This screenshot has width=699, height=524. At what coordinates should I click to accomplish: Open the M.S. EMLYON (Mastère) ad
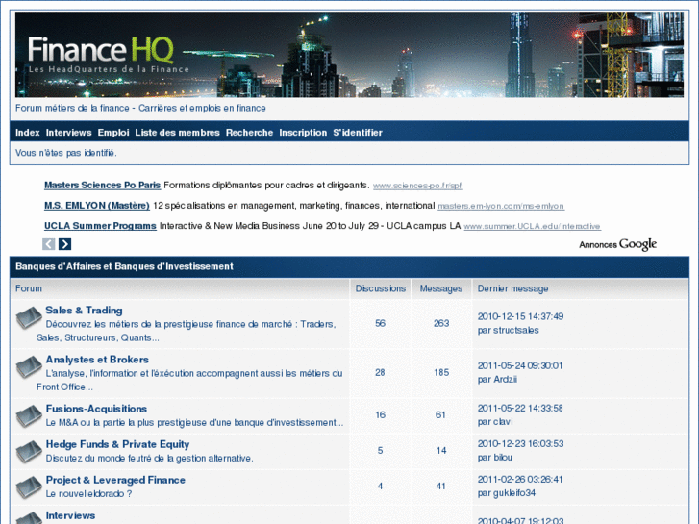click(97, 206)
